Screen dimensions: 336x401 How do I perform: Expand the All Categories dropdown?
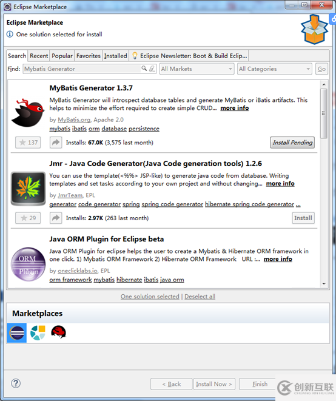[x=275, y=69]
